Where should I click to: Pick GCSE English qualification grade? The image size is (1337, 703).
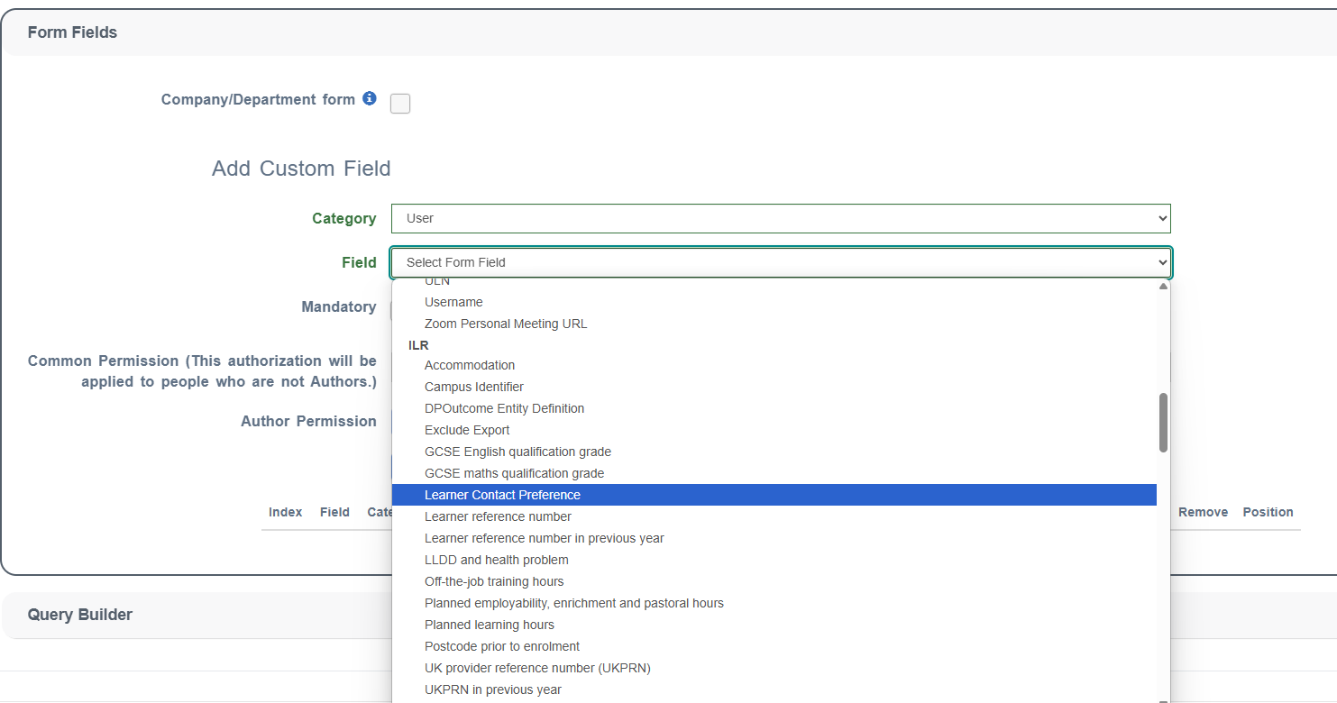click(774, 452)
